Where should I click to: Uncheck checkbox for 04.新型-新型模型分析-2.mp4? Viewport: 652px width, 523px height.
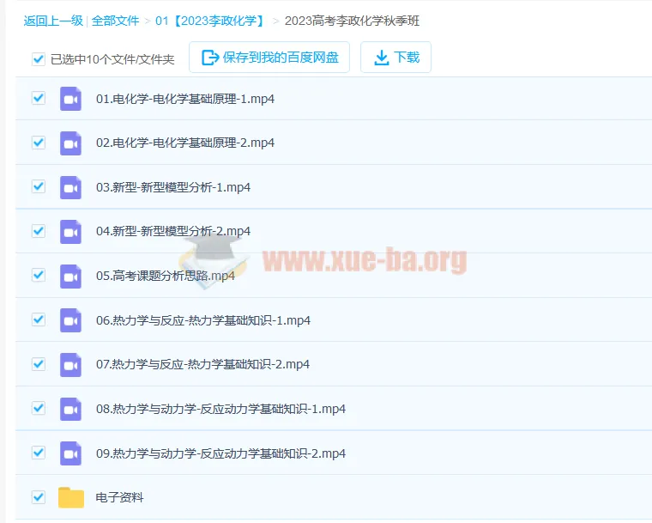(38, 231)
